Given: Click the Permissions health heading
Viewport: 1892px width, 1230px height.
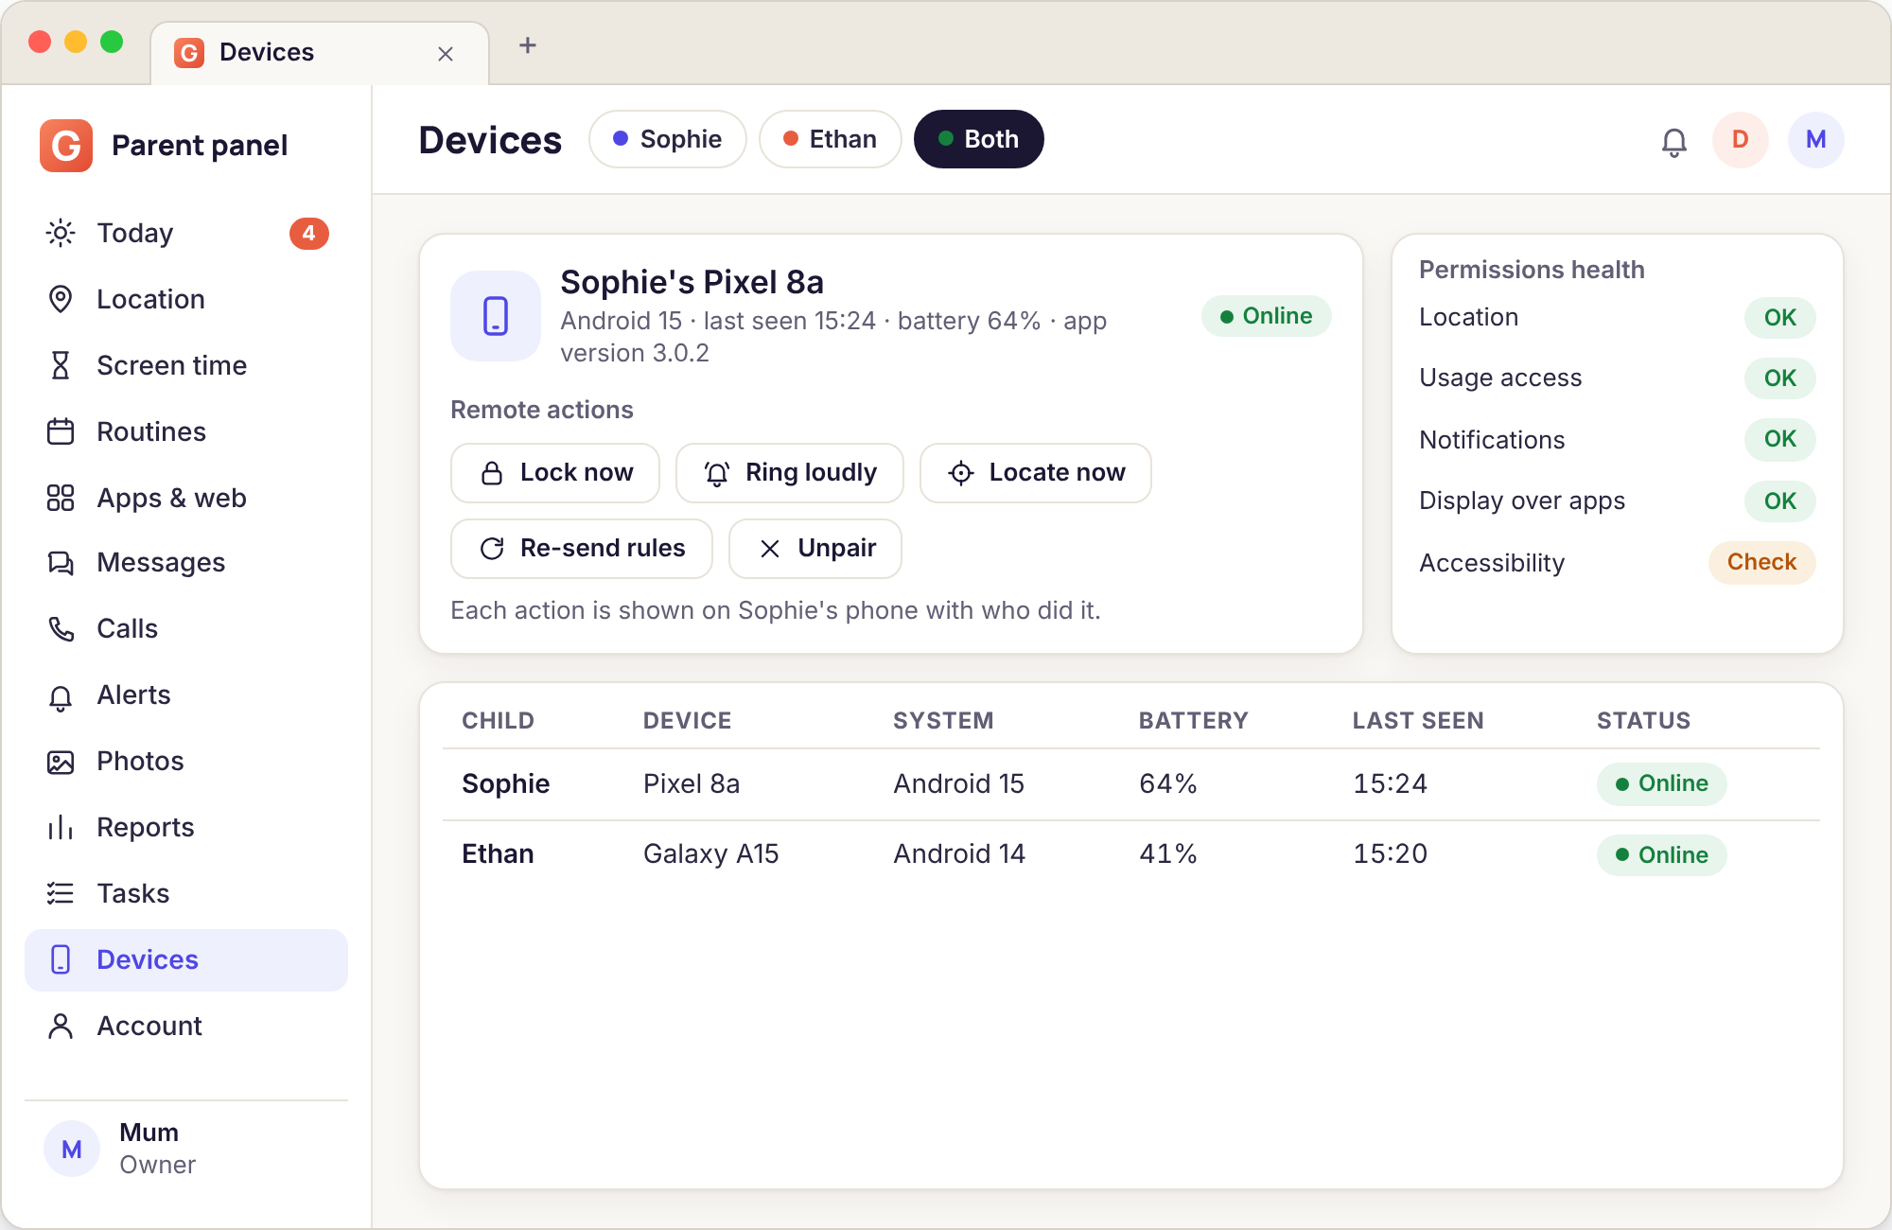Looking at the screenshot, I should pyautogui.click(x=1532, y=270).
